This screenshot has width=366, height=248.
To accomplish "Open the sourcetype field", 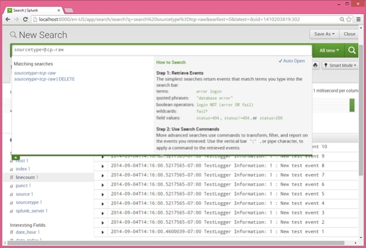I will [27, 202].
